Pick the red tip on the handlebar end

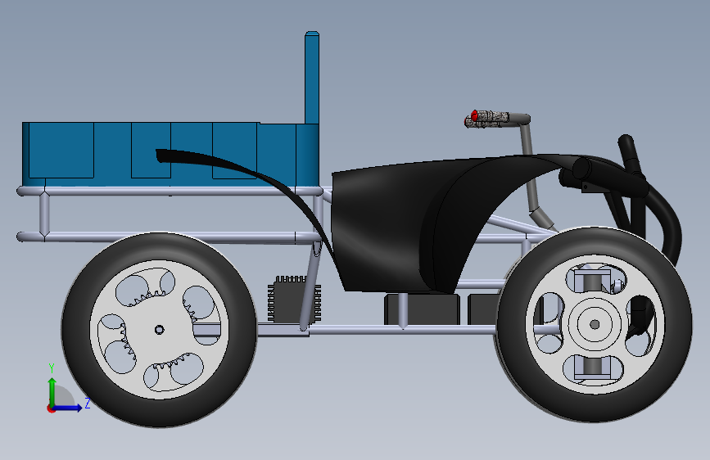(473, 115)
